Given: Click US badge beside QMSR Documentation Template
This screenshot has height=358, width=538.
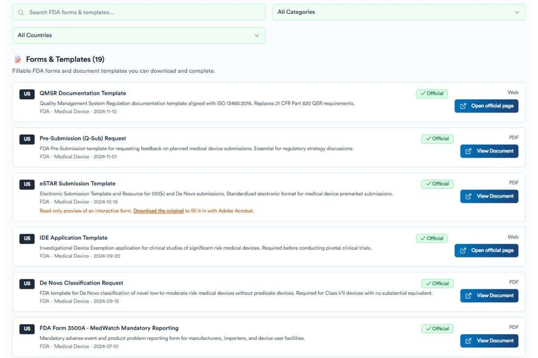Looking at the screenshot, I should [27, 94].
